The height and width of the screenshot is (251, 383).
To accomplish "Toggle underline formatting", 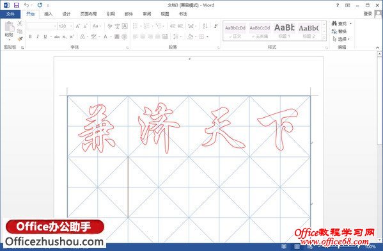I will tap(45, 36).
